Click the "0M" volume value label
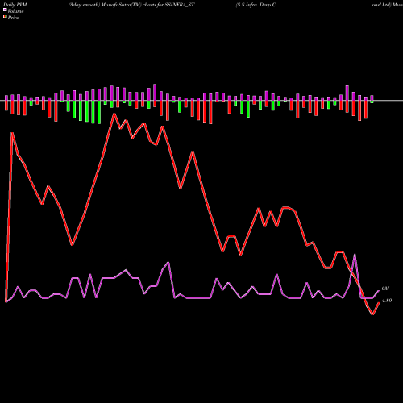Image resolution: width=403 pixels, height=403 pixels. coord(385,289)
